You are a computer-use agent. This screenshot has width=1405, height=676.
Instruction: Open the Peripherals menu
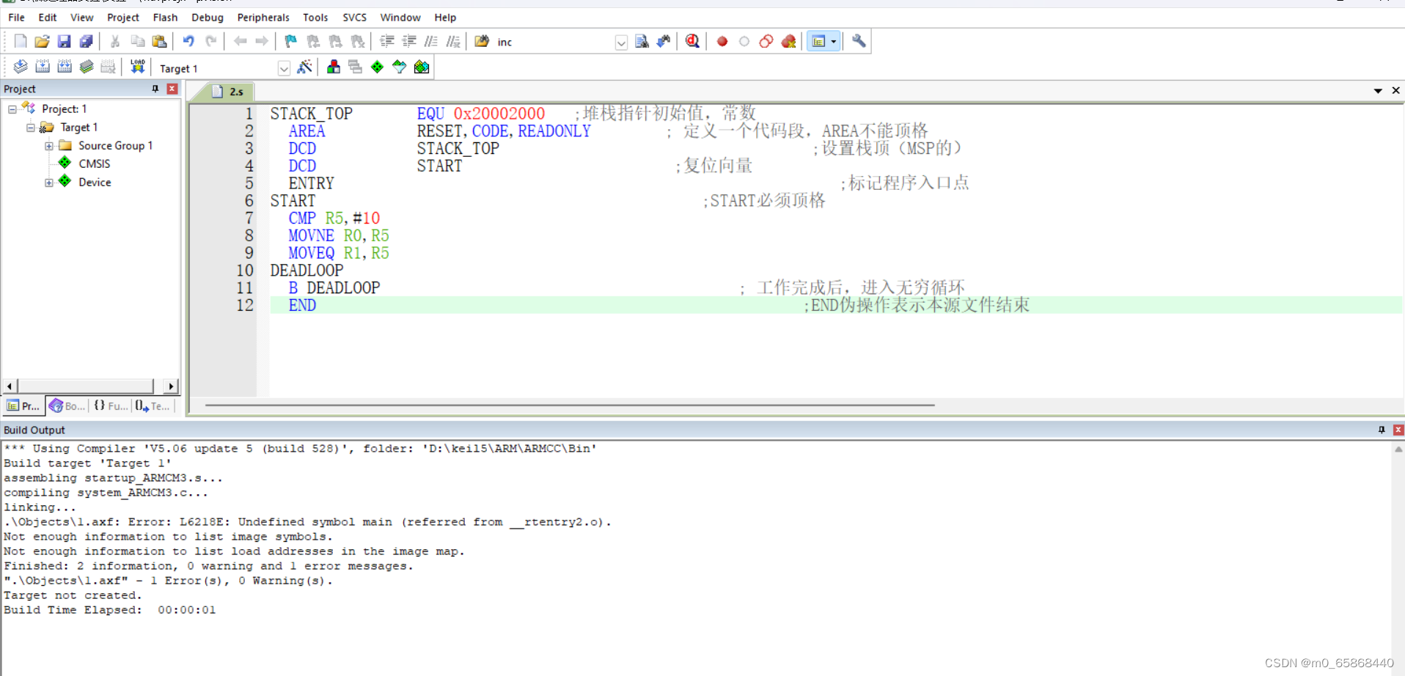263,17
